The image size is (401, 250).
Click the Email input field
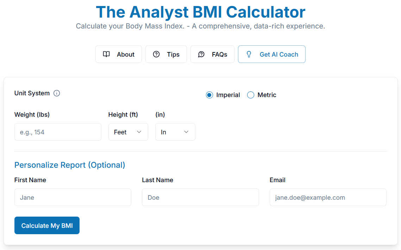[328, 197]
